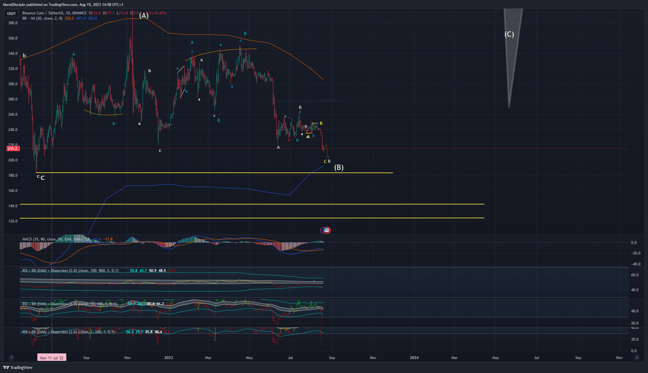The height and width of the screenshot is (373, 648).
Task: Click the US flag economic event icon
Action: (x=327, y=230)
